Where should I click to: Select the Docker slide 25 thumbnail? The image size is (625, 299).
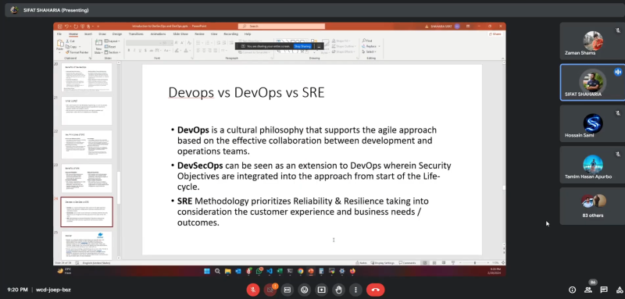tap(87, 246)
